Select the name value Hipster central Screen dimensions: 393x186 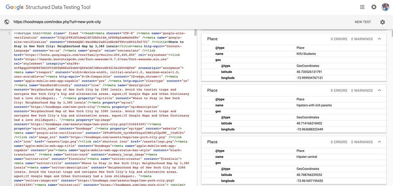click(307, 157)
